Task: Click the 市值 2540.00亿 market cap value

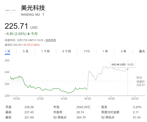Action: (x=83, y=107)
